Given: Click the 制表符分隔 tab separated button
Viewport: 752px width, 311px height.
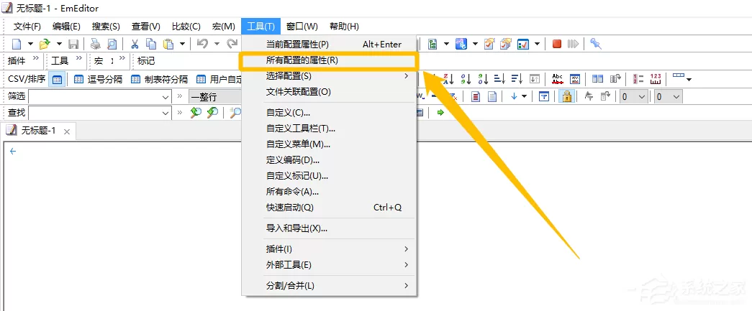Looking at the screenshot, I should [160, 80].
